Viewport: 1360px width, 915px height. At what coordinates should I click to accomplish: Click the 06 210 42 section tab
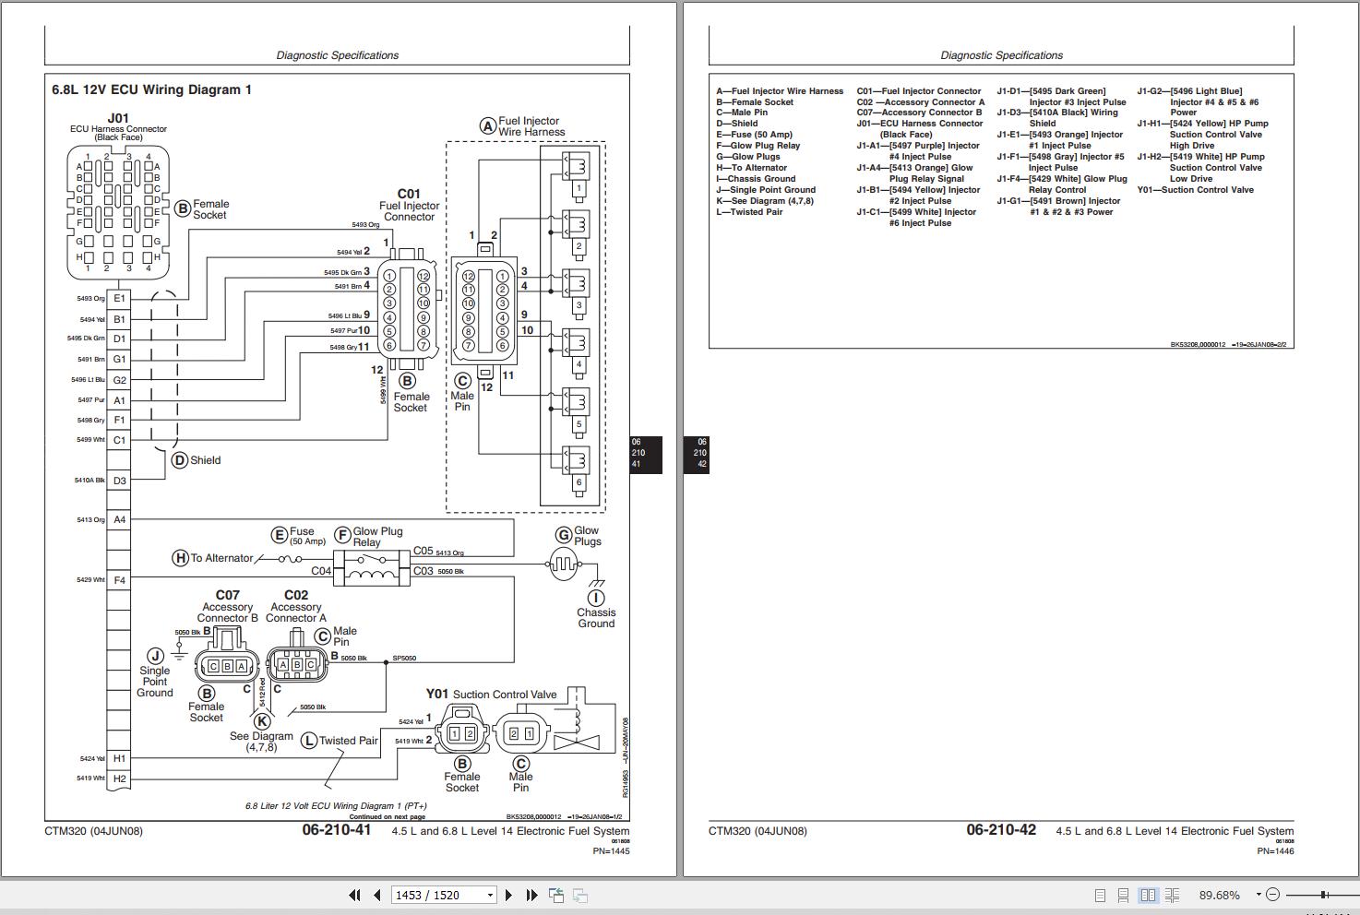point(697,454)
